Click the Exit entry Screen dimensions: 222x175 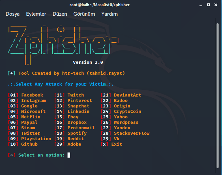tap(117, 144)
